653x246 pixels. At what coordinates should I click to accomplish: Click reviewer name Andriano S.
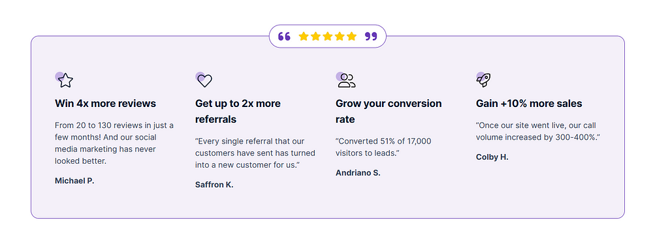(358, 173)
